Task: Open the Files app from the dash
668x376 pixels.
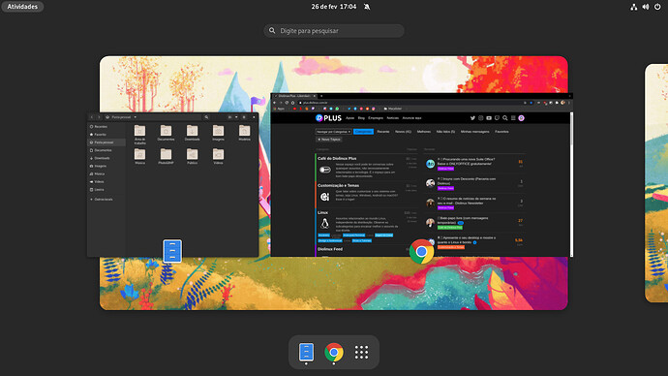Action: [x=306, y=352]
